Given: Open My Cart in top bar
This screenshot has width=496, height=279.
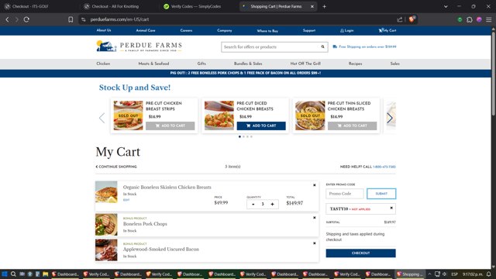Looking at the screenshot, I should click(387, 30).
